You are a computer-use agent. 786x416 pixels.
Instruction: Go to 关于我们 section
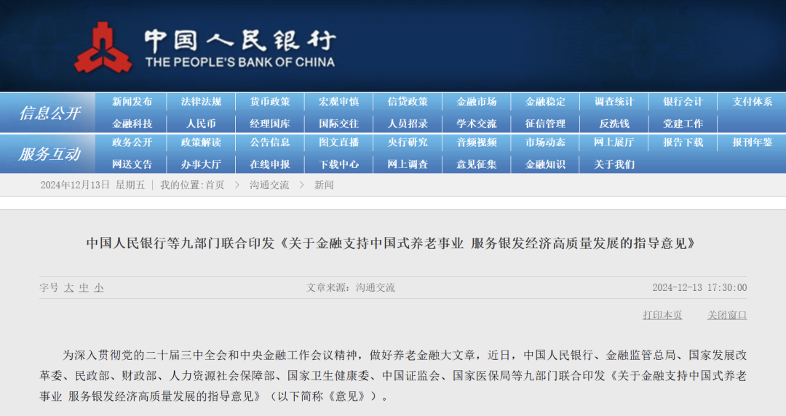[614, 164]
